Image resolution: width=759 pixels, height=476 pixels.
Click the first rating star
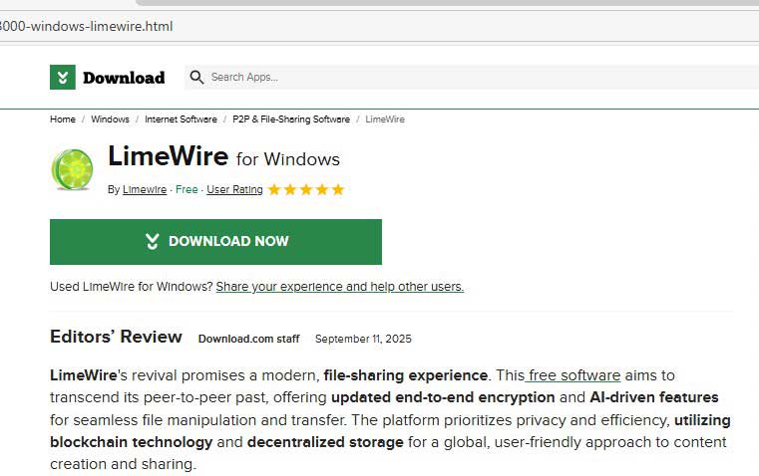click(274, 189)
